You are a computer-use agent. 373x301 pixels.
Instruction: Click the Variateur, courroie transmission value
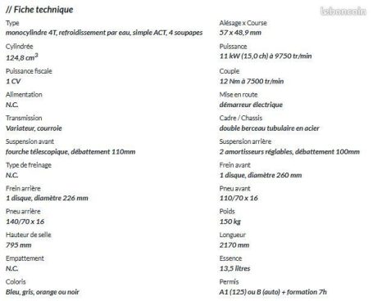point(34,128)
